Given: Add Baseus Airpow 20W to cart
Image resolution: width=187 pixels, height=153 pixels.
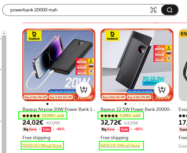Looking at the screenshot, I should 84,90.
